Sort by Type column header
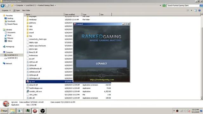This screenshot has height=114, width=203. coord(91,15)
